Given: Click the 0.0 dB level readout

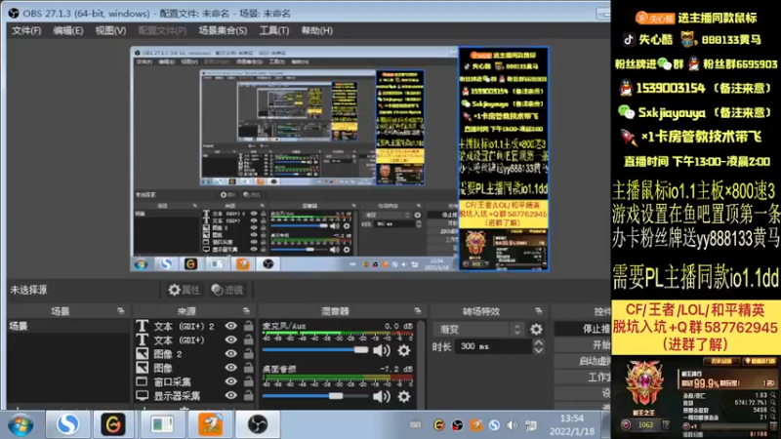Looking at the screenshot, I should pyautogui.click(x=398, y=326).
